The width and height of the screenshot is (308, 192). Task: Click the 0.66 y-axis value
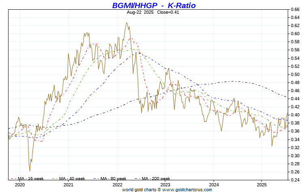click(295, 9)
